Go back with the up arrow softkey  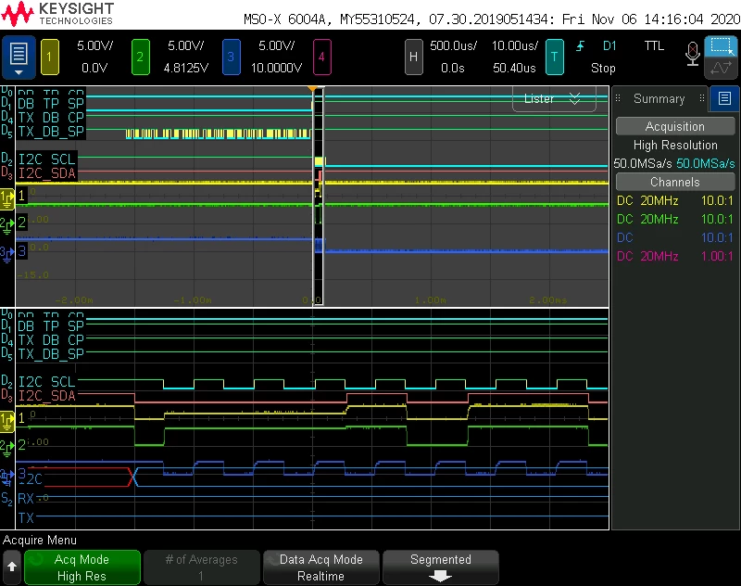tap(12, 567)
